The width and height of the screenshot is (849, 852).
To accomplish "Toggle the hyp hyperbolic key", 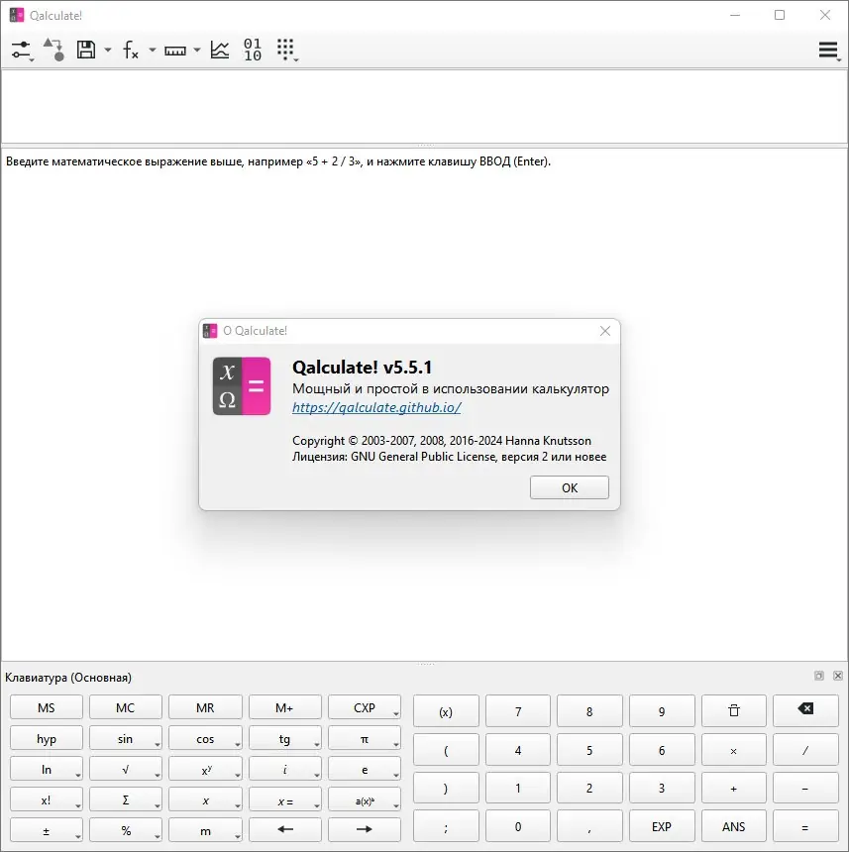I will click(x=47, y=738).
